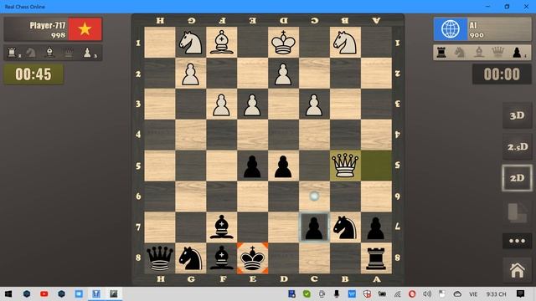Click the AI opponent name panel
The width and height of the screenshot is (536, 301).
click(x=482, y=29)
